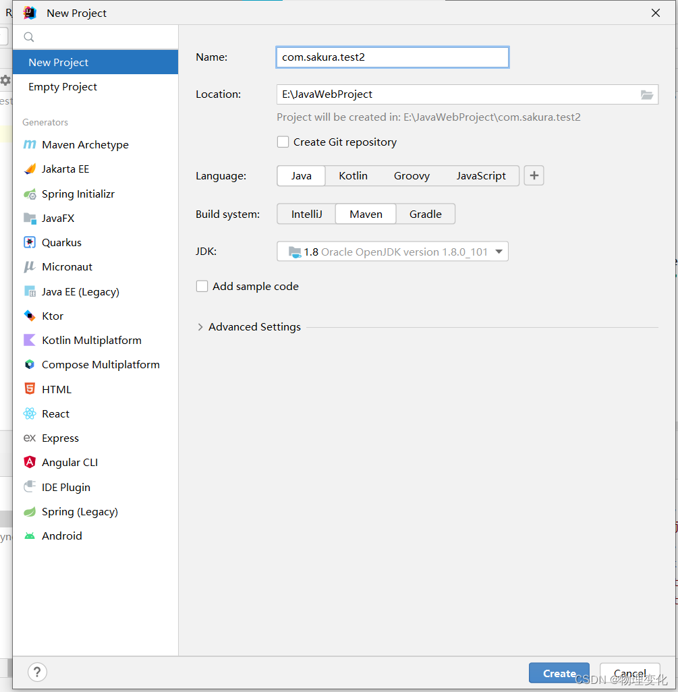Click the JavaFX generator icon
Screen dimensions: 678x692
30,218
